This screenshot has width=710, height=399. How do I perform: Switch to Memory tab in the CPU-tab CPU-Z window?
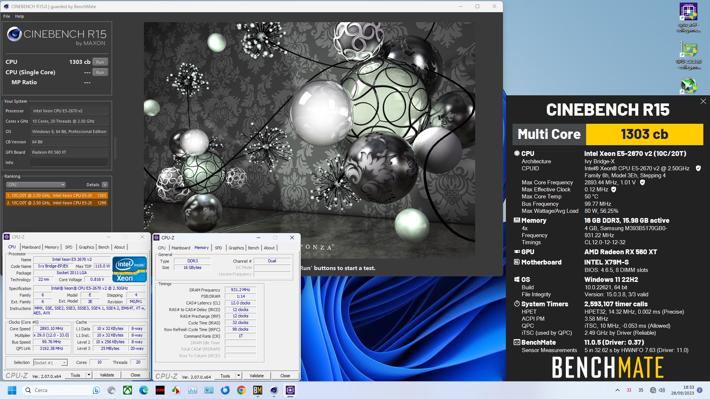[52, 247]
